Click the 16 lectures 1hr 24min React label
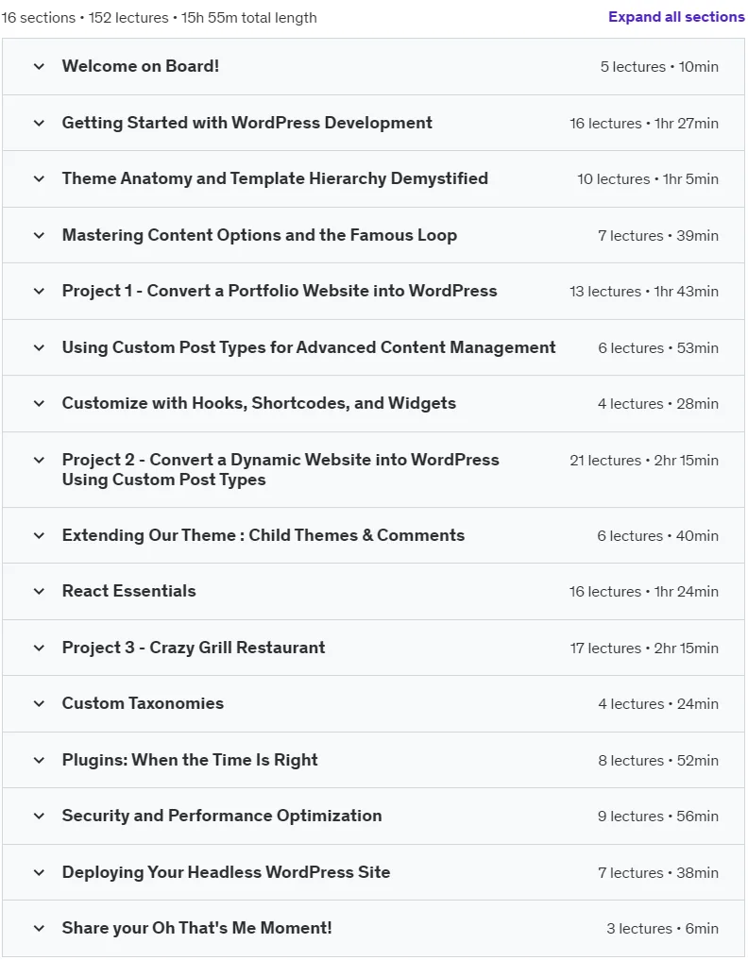 coord(644,592)
